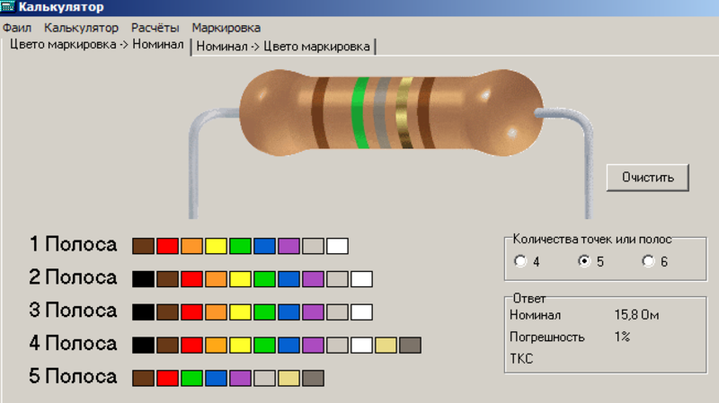The height and width of the screenshot is (403, 719).
Task: Click gold tolerance swatch in 5 Полоса
Action: pos(288,378)
